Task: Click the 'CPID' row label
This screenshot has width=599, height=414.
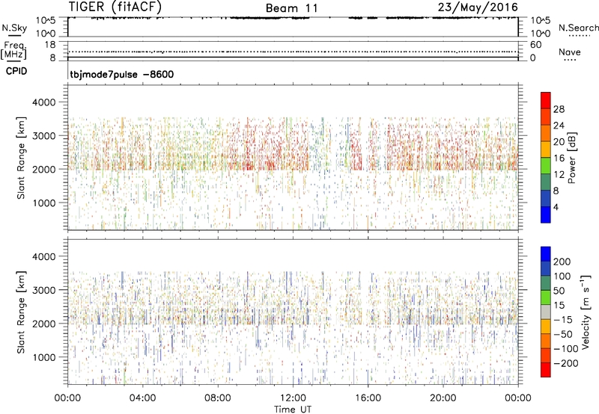Action: pos(16,71)
